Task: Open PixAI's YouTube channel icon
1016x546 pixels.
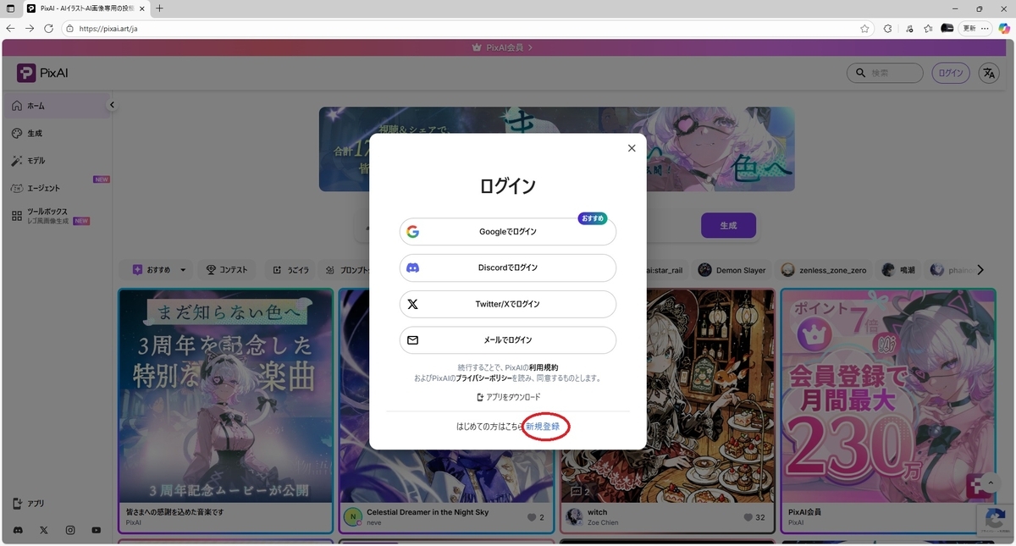Action: tap(96, 530)
